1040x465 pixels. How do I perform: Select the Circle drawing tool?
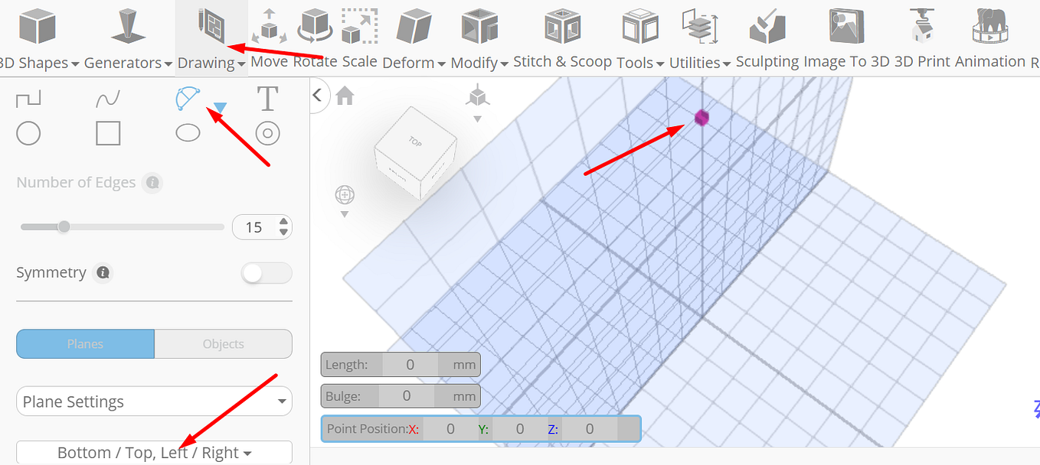click(28, 133)
